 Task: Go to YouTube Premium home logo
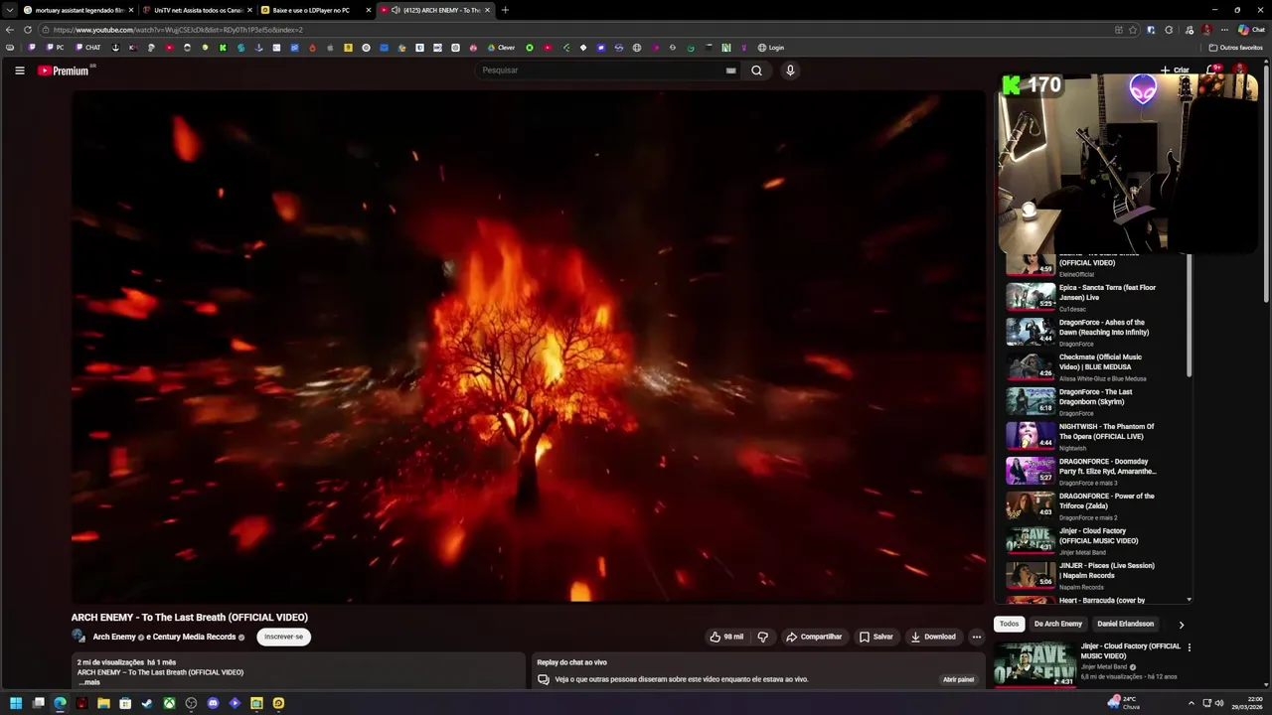click(x=66, y=71)
